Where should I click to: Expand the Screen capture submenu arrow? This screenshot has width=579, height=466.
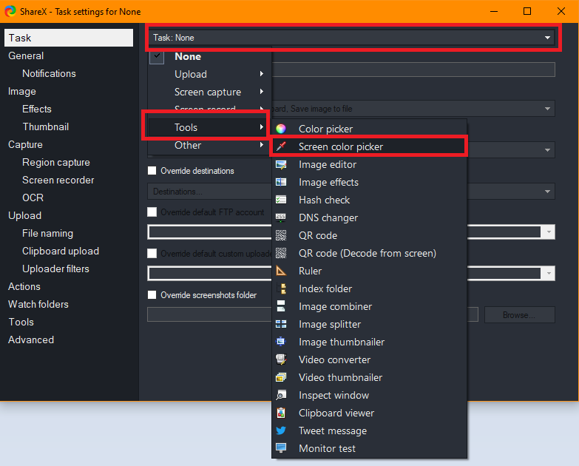pos(262,92)
